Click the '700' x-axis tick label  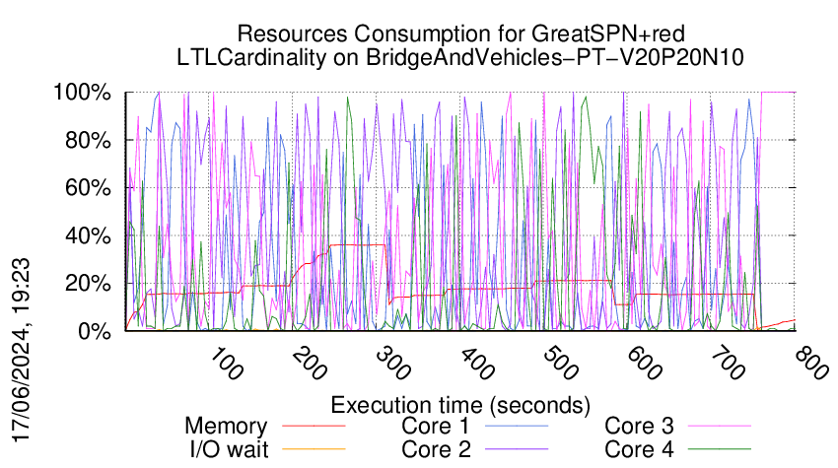(729, 365)
